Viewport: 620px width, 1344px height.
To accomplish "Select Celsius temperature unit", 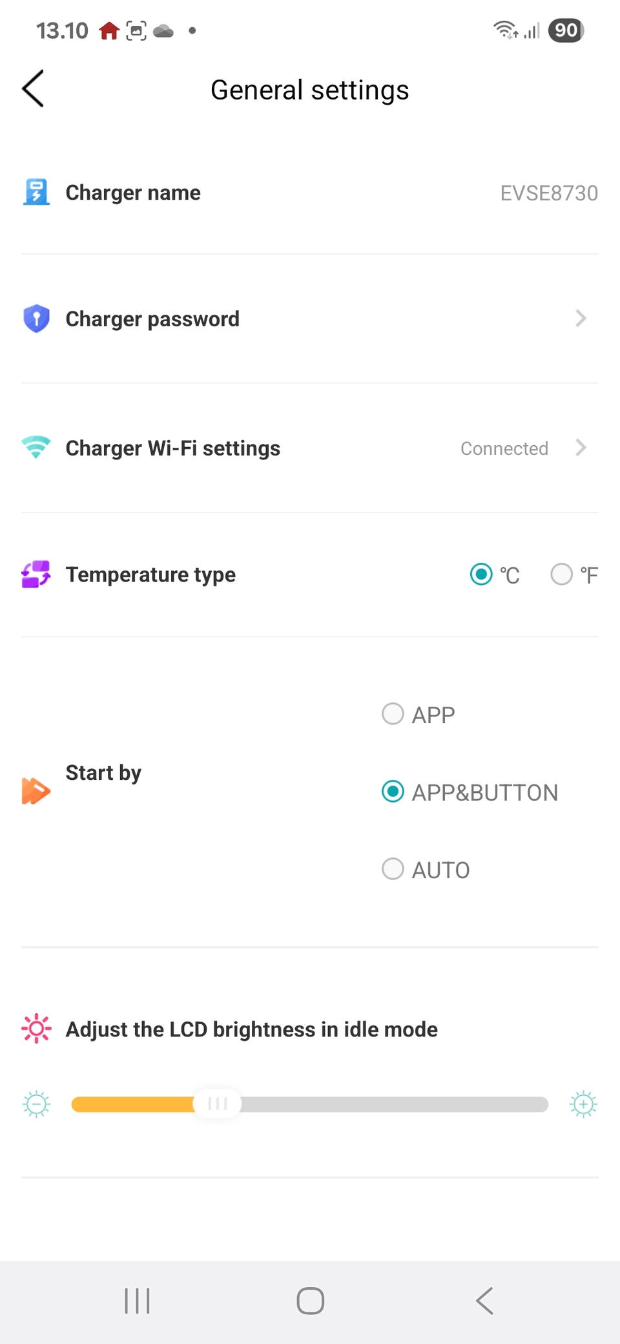I will coord(481,574).
